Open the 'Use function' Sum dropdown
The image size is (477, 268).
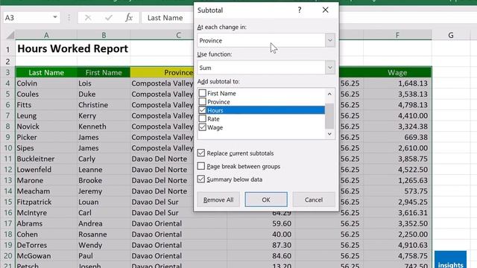[330, 68]
